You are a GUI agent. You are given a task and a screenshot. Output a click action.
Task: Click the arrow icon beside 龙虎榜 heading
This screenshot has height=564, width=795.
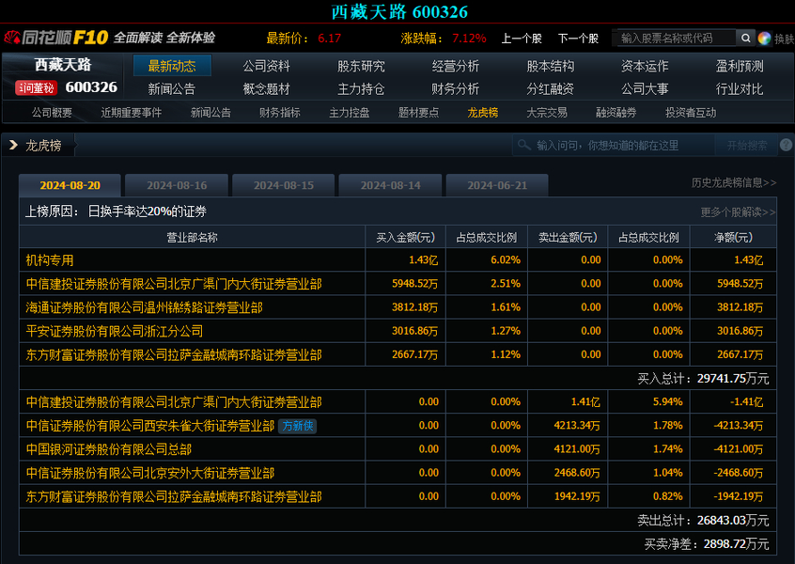pos(14,146)
